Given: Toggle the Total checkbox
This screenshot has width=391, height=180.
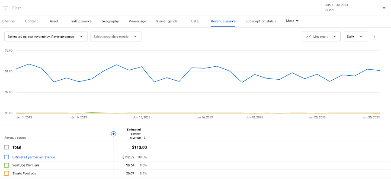Looking at the screenshot, I should coord(6,147).
